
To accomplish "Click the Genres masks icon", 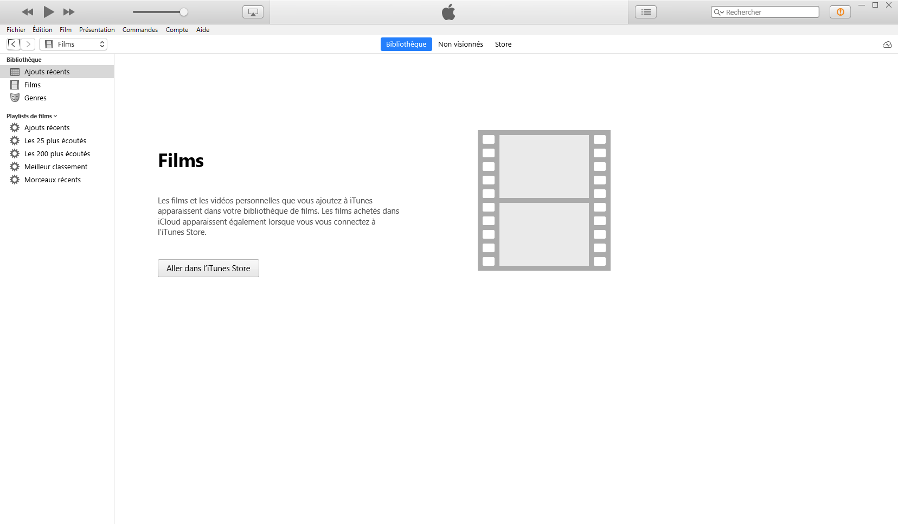I will tap(15, 98).
